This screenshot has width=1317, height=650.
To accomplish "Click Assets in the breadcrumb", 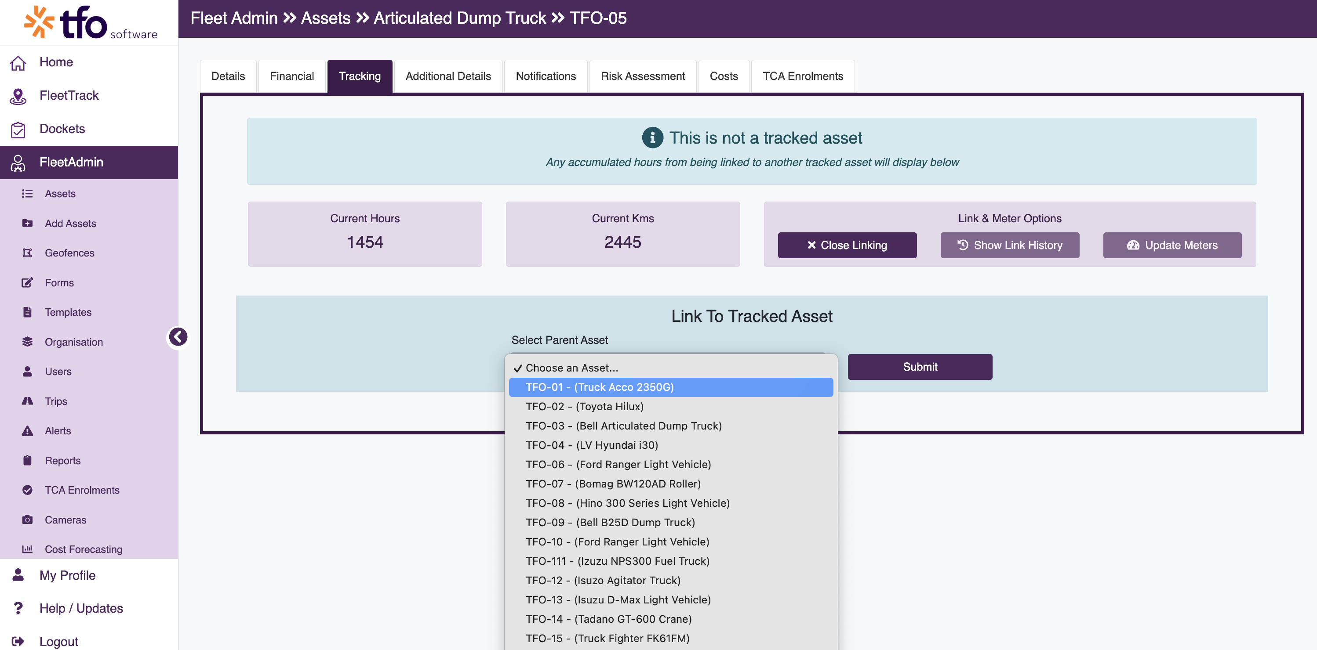I will [326, 18].
